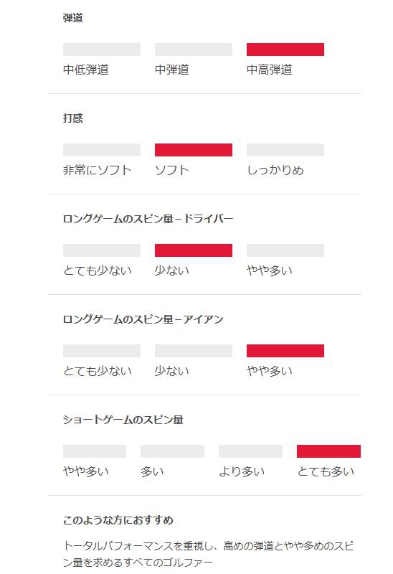Select the とても少ない driver spin bar
Viewport: 393px width, 574px height.
coord(101,250)
